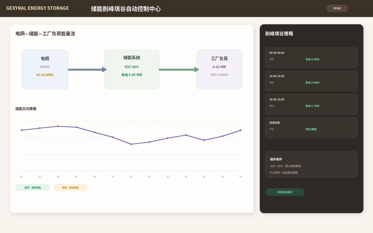Click the 放电 0.6MW action text
Image resolution: width=373 pixels, height=233 pixels.
click(312, 83)
